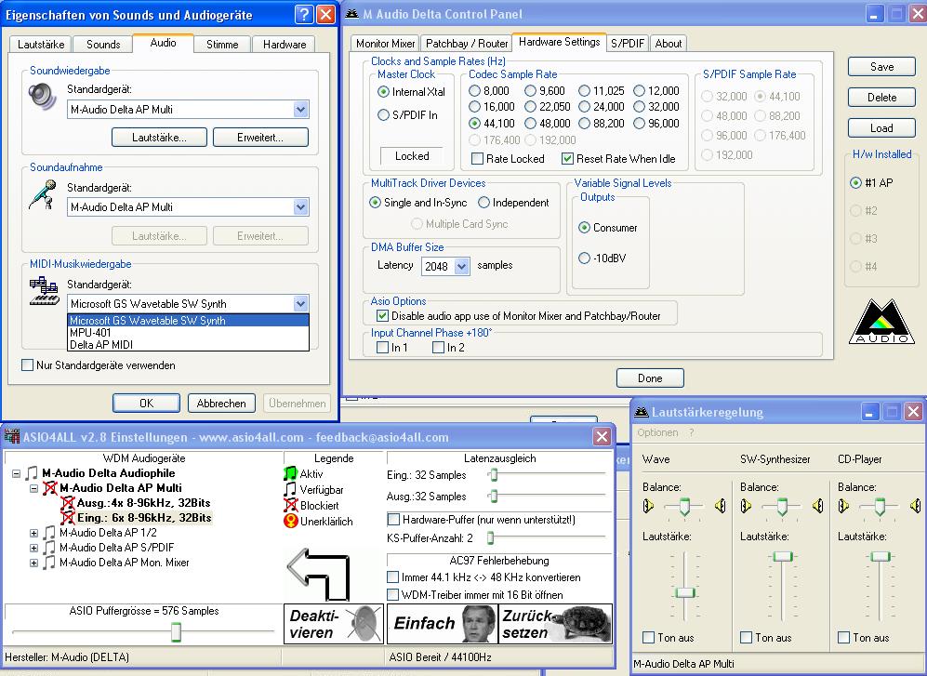Viewport: 927px width, 676px height.
Task: Open the S/PDIF tab in Delta Control Panel
Action: (628, 43)
